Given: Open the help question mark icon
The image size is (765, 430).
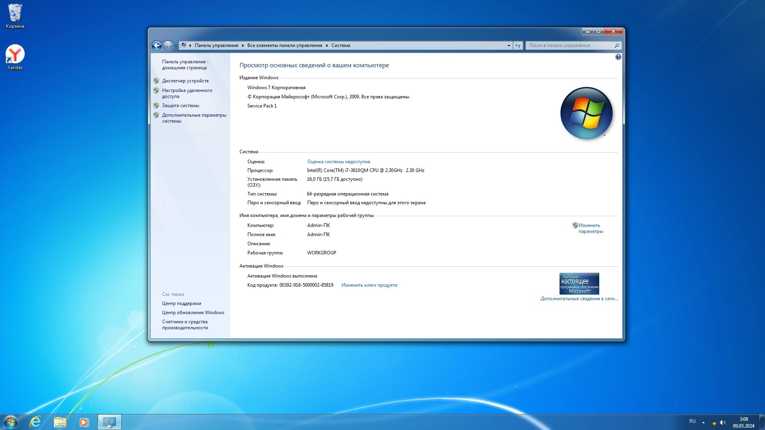Looking at the screenshot, I should (x=618, y=57).
